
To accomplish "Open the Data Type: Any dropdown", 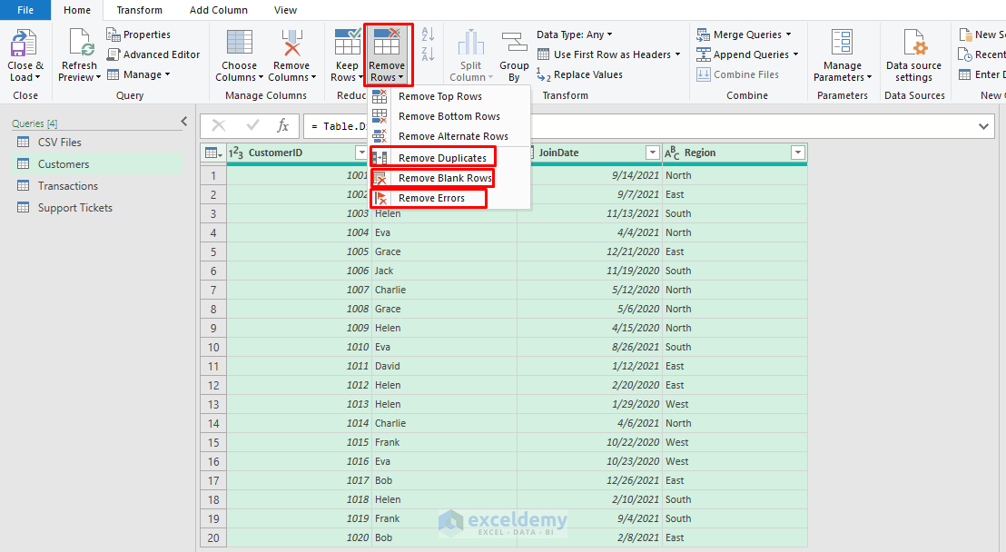I will (575, 34).
